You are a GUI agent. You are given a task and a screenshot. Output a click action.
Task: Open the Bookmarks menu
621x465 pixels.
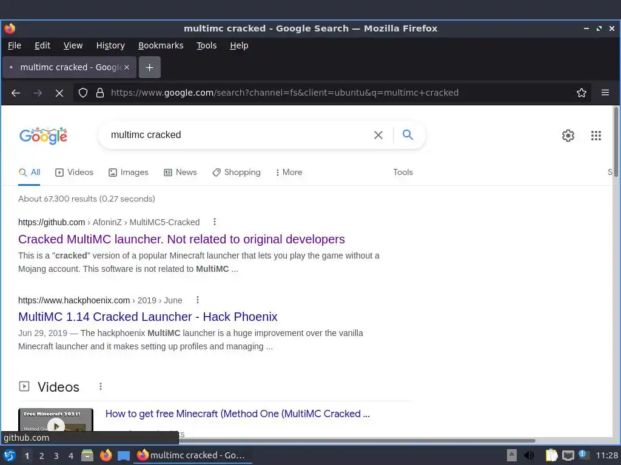(161, 45)
